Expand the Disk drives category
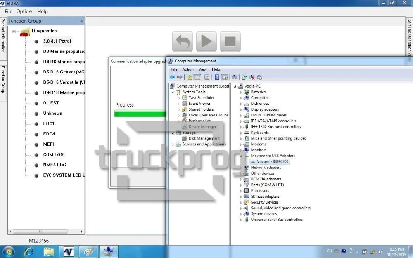 [241, 104]
